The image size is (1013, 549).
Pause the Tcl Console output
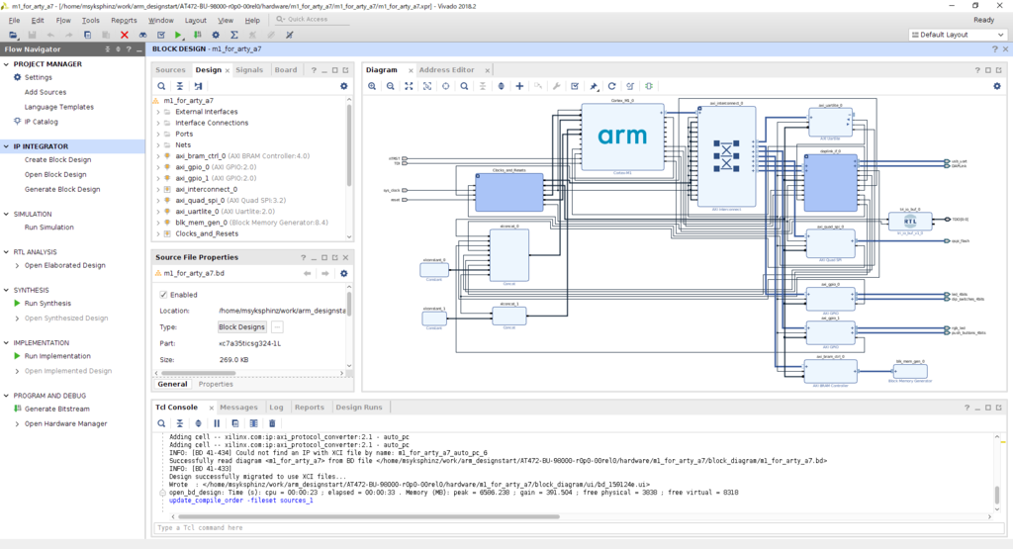pyautogui.click(x=217, y=423)
